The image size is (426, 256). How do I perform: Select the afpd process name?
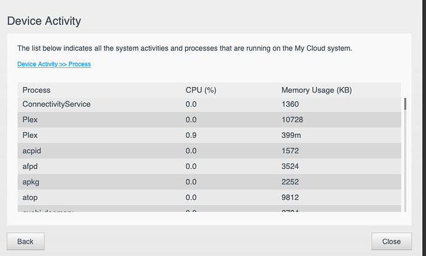pos(31,166)
